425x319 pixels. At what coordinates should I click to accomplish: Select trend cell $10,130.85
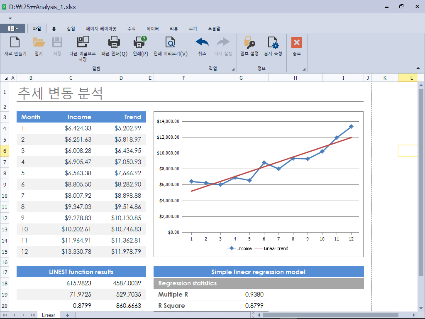(x=121, y=218)
